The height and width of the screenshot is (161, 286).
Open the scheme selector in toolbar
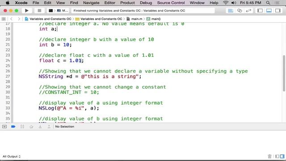[59, 11]
